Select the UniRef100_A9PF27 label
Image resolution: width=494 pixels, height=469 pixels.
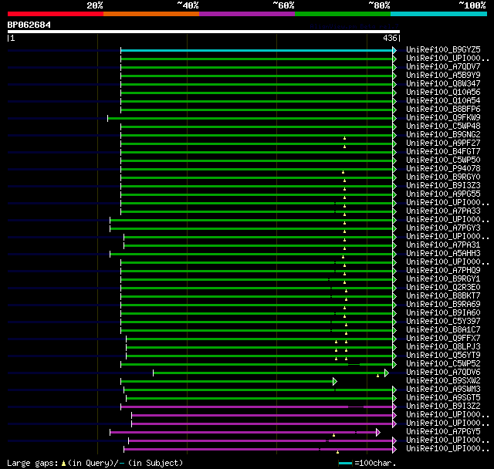(x=443, y=143)
